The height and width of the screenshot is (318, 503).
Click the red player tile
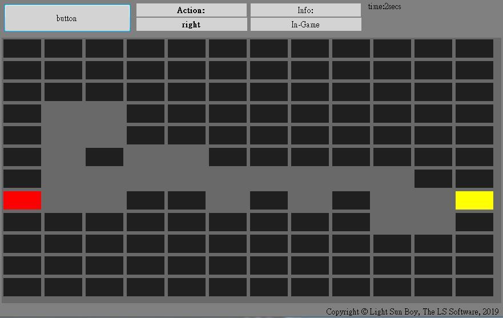coord(22,200)
